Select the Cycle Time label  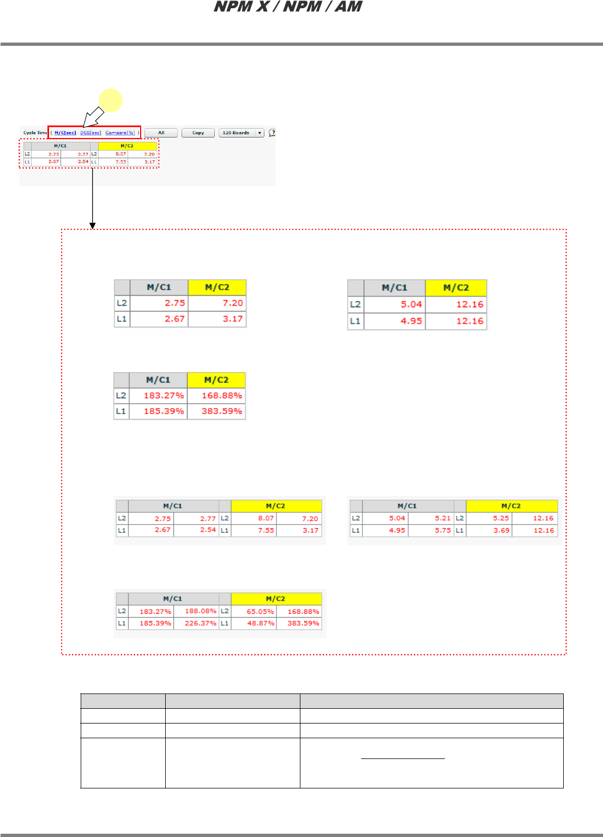click(35, 133)
